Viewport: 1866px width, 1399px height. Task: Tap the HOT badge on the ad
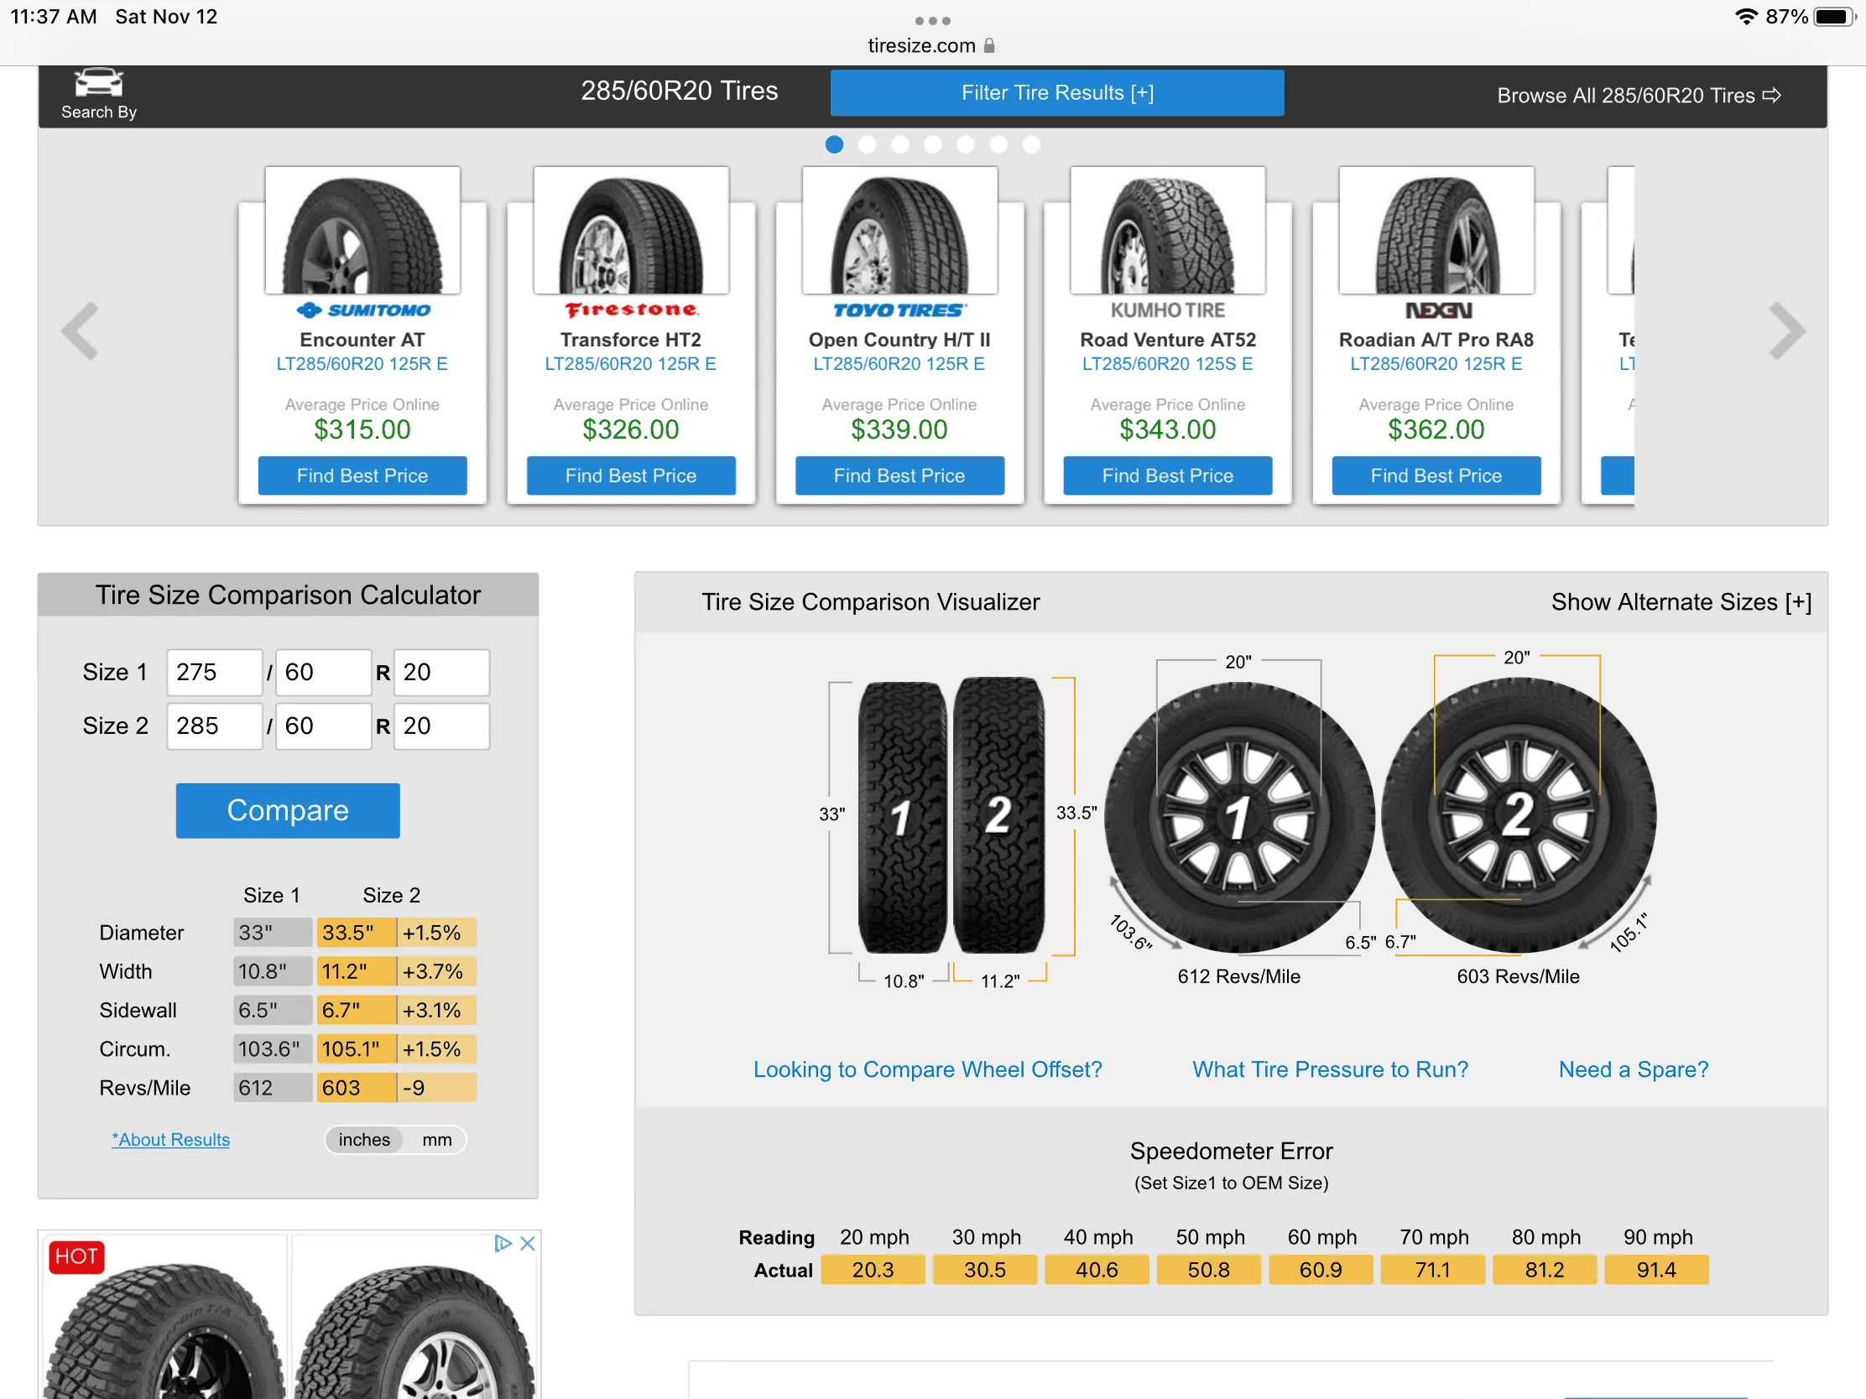click(76, 1256)
